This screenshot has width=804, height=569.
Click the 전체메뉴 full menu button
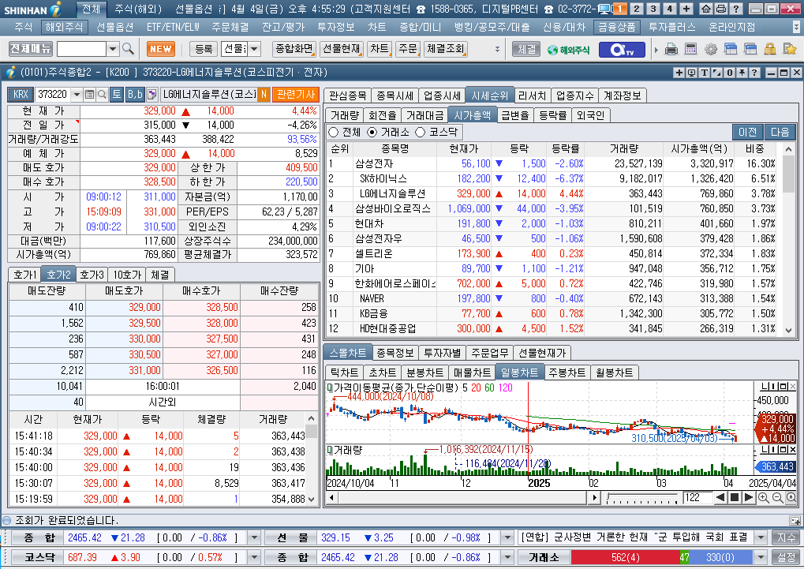31,49
